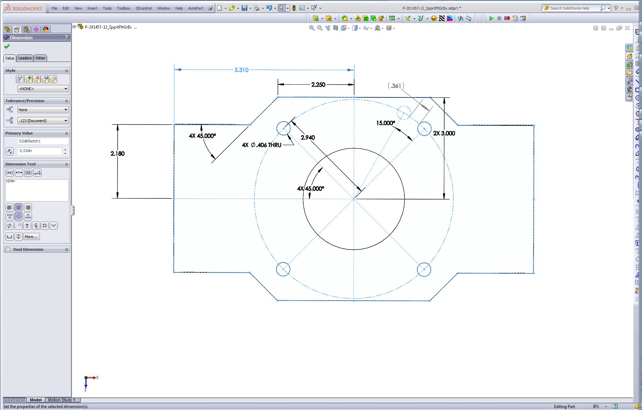
Task: Click the Add Parenthesis dimension text icon
Action: pyautogui.click(x=10, y=173)
